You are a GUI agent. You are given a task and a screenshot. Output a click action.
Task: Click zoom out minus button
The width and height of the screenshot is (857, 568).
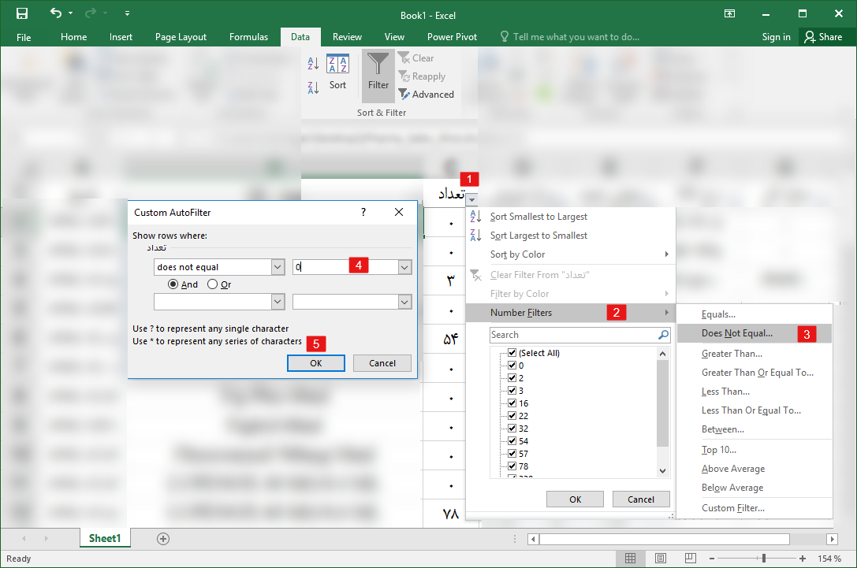click(712, 559)
